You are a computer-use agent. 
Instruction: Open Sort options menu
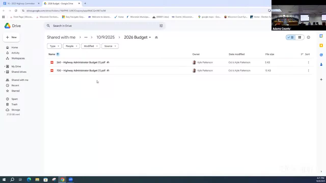click(305, 54)
